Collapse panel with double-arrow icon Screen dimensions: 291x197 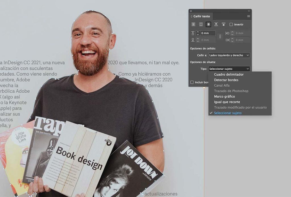point(249,11)
